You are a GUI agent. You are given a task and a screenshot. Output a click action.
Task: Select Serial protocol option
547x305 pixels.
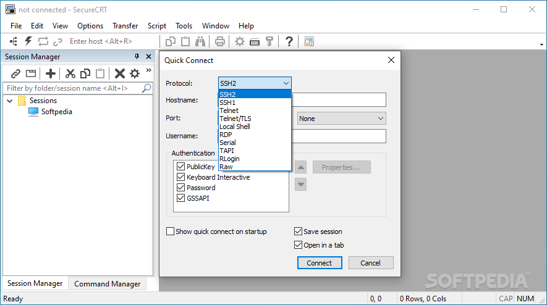click(x=255, y=143)
